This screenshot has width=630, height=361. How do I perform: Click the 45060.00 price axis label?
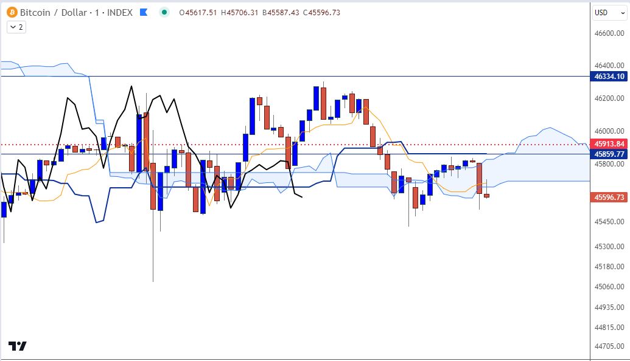(x=609, y=286)
